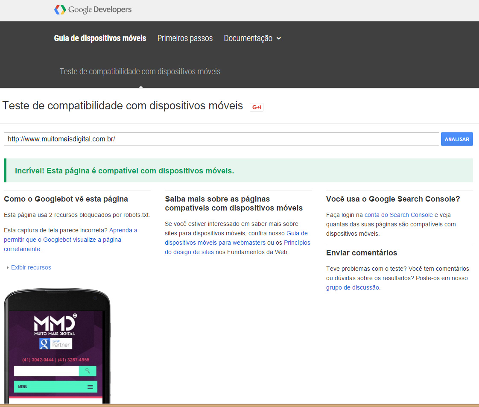Tap the hamburger menu icon in phone preview

[90, 387]
